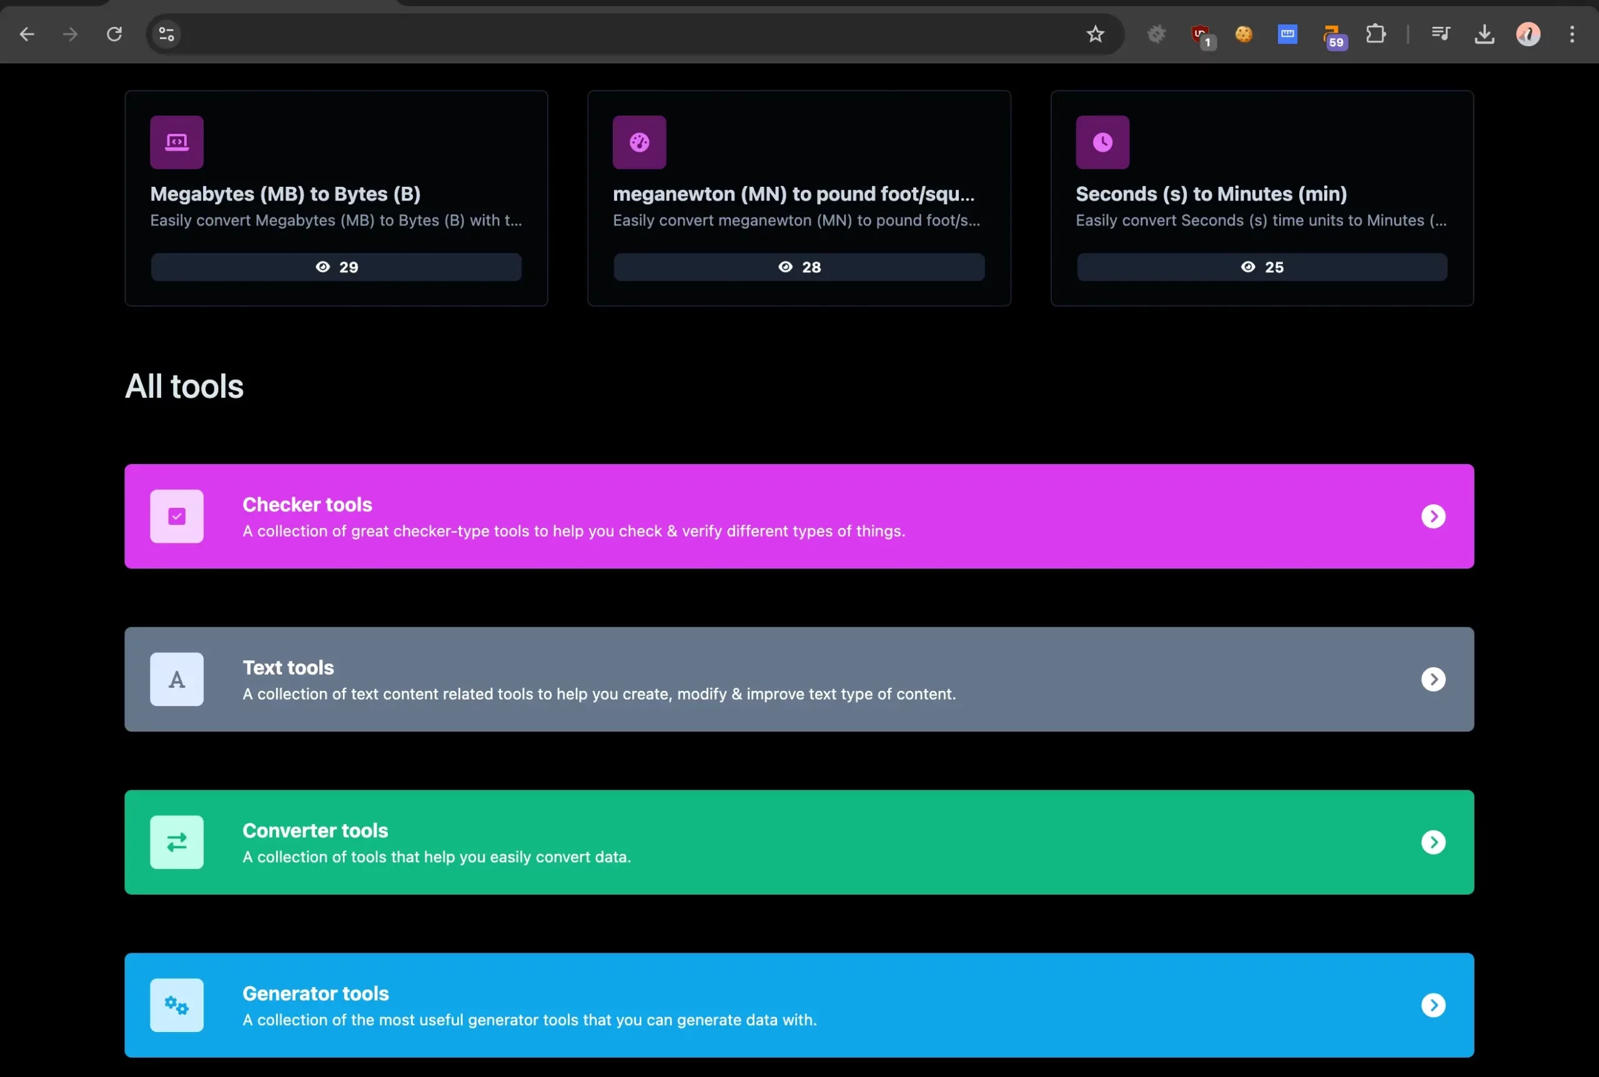Expand Checker tools with the chevron arrow
This screenshot has width=1599, height=1077.
click(1433, 516)
